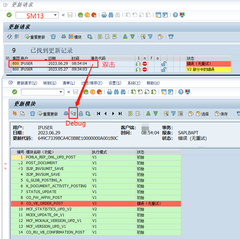Viewport: 240px width, 239px height.
Task: Click the Back icon in the lower window toolbar
Action: click(x=86, y=92)
